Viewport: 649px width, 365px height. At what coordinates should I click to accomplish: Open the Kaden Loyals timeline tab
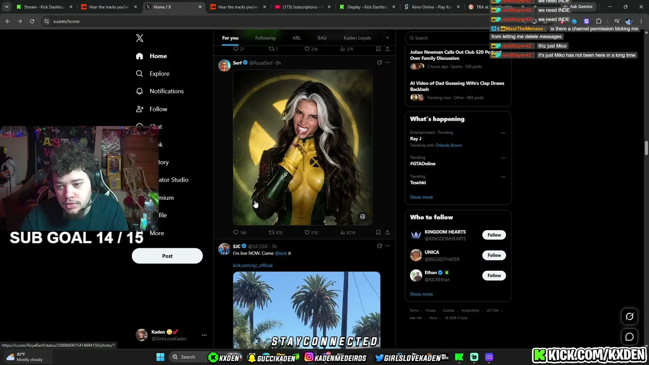(357, 38)
